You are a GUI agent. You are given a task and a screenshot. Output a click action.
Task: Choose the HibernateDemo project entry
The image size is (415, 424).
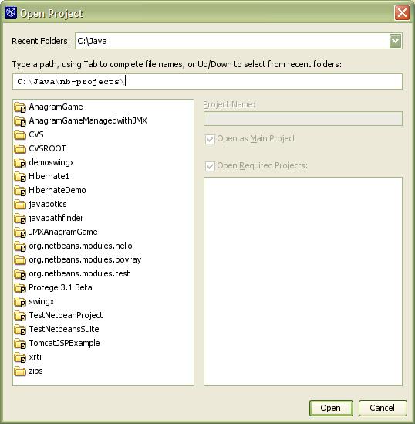click(x=57, y=190)
